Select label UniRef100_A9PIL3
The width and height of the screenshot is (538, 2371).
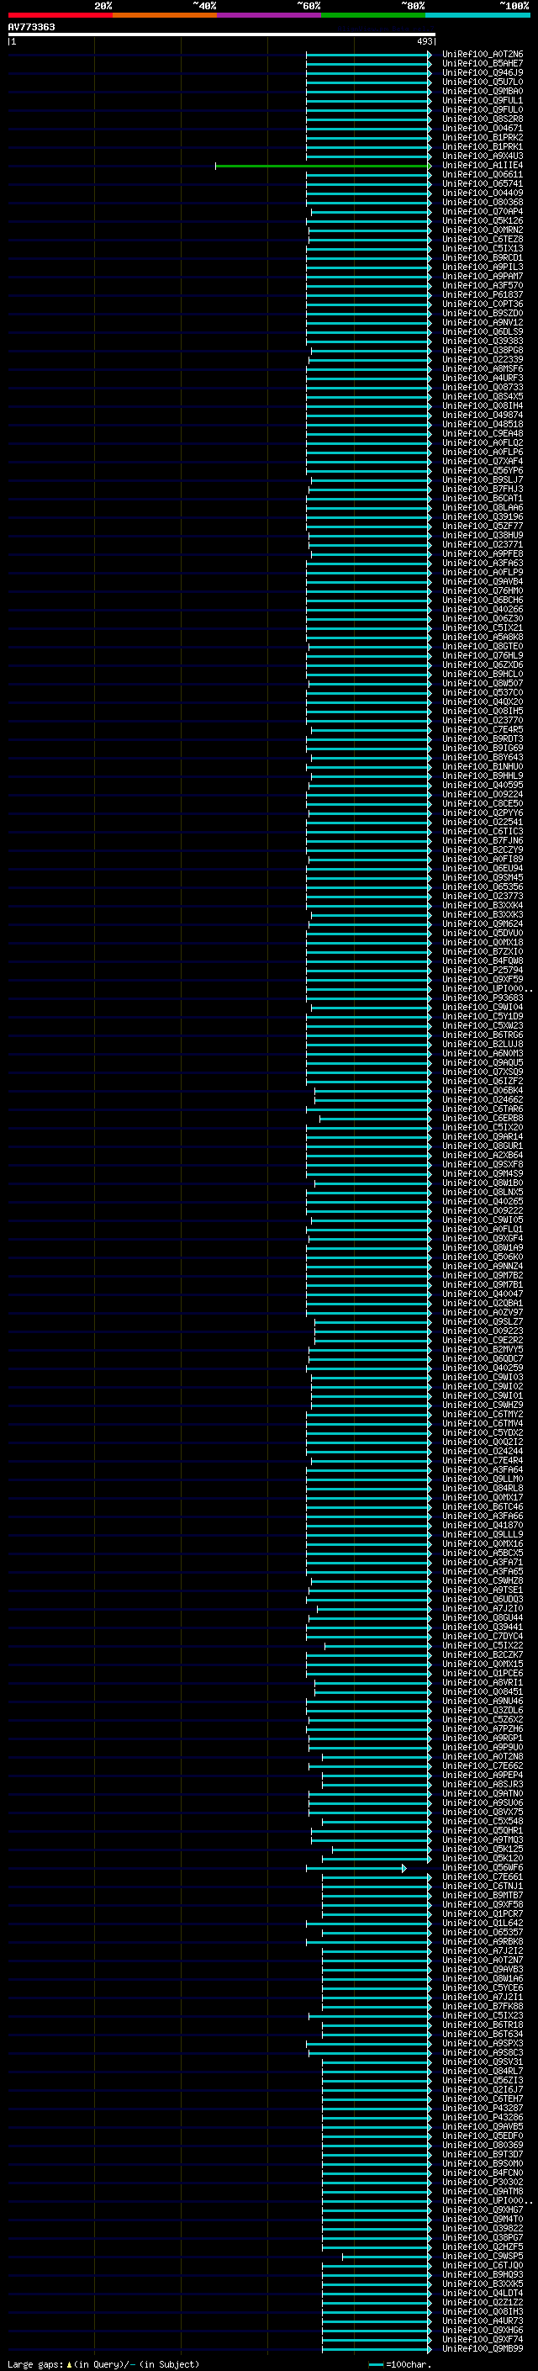[482, 267]
